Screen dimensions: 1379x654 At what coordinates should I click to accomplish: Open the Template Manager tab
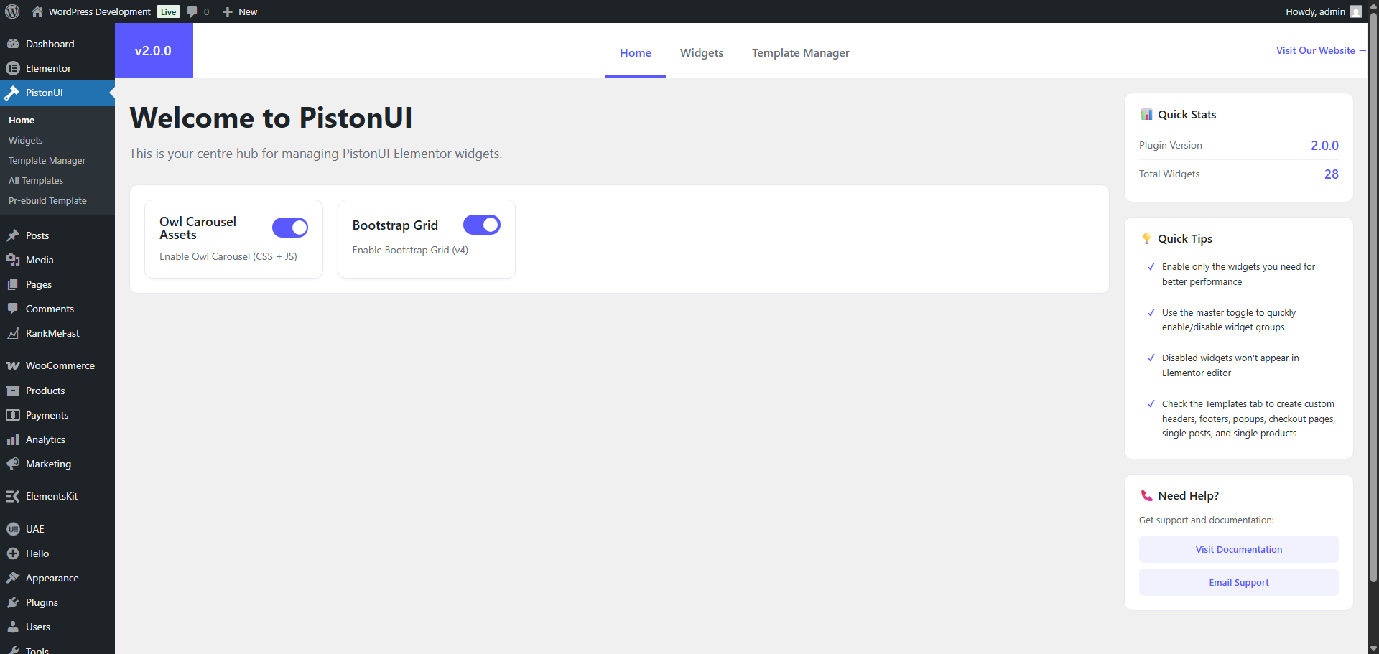coord(801,52)
